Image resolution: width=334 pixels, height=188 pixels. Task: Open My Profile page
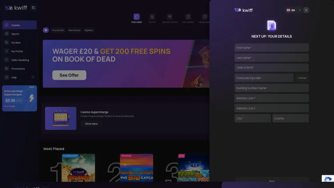tap(19, 51)
